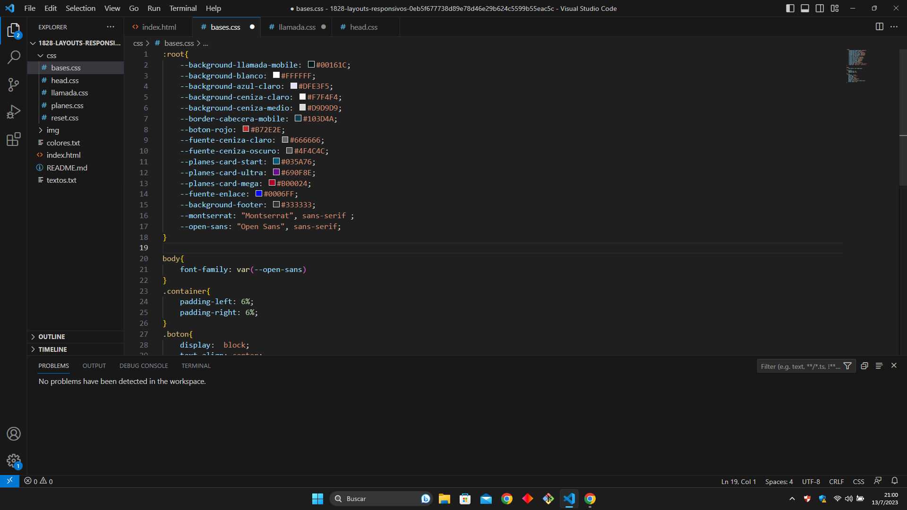Open the File menu
Screen dimensions: 907x510
pyautogui.click(x=30, y=8)
